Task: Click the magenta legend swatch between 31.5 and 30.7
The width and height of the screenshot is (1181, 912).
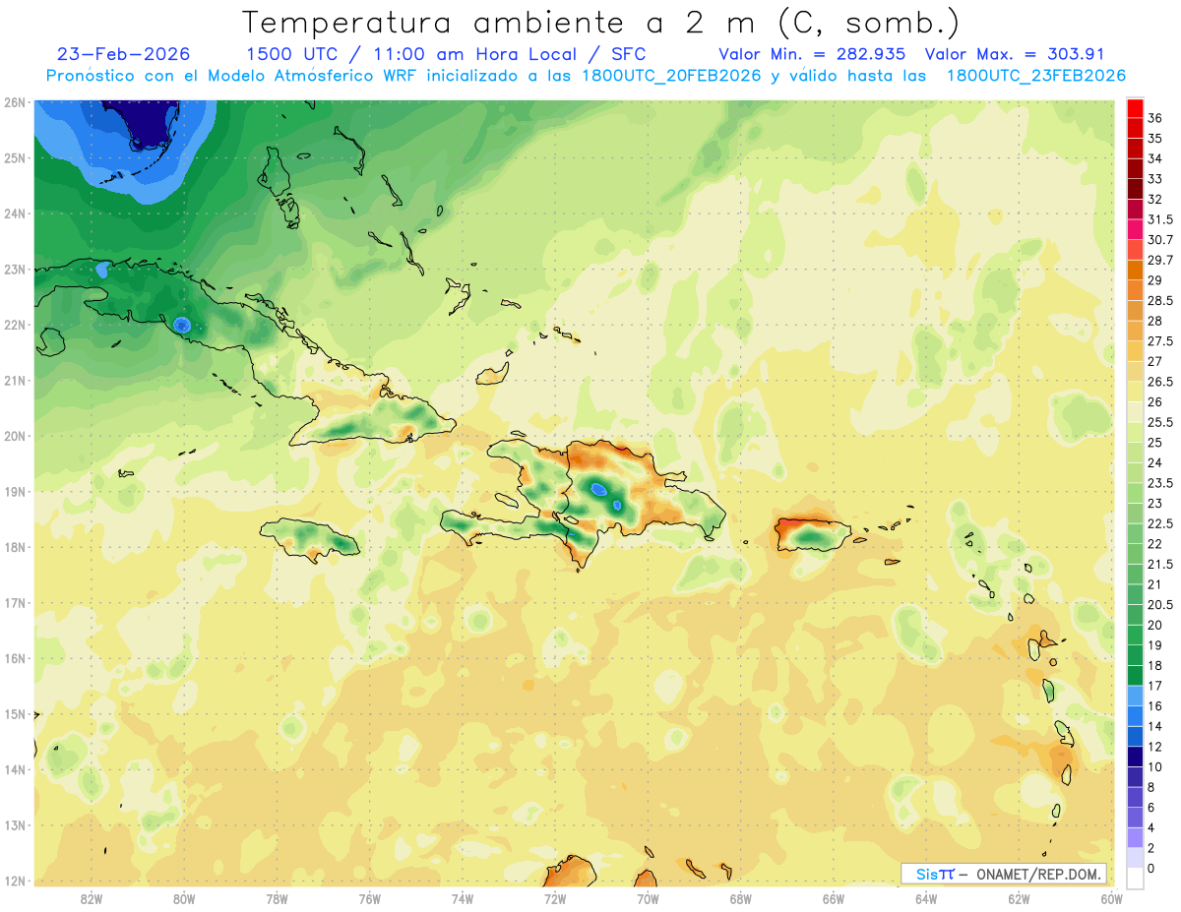Action: pyautogui.click(x=1135, y=230)
